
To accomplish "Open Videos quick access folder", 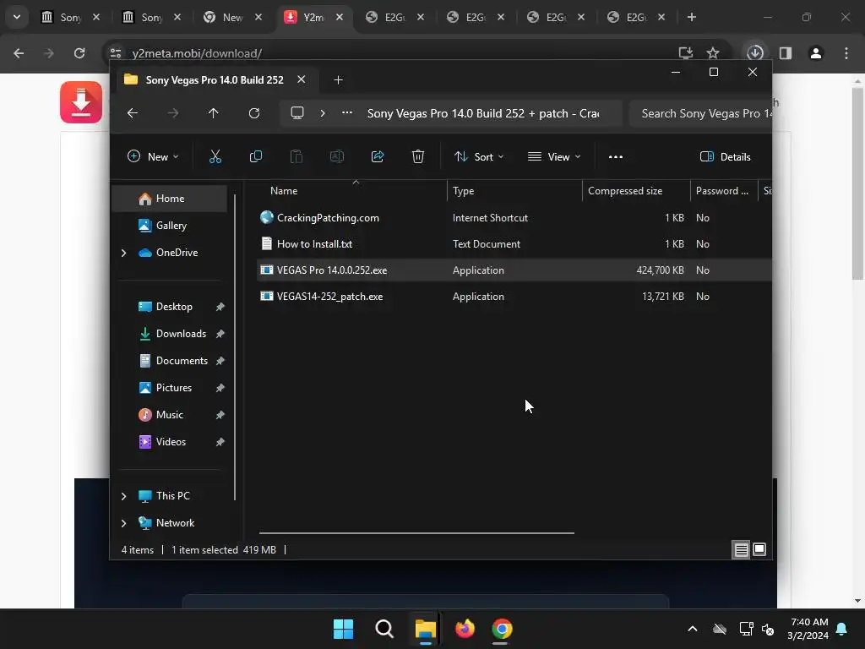I will point(171,441).
